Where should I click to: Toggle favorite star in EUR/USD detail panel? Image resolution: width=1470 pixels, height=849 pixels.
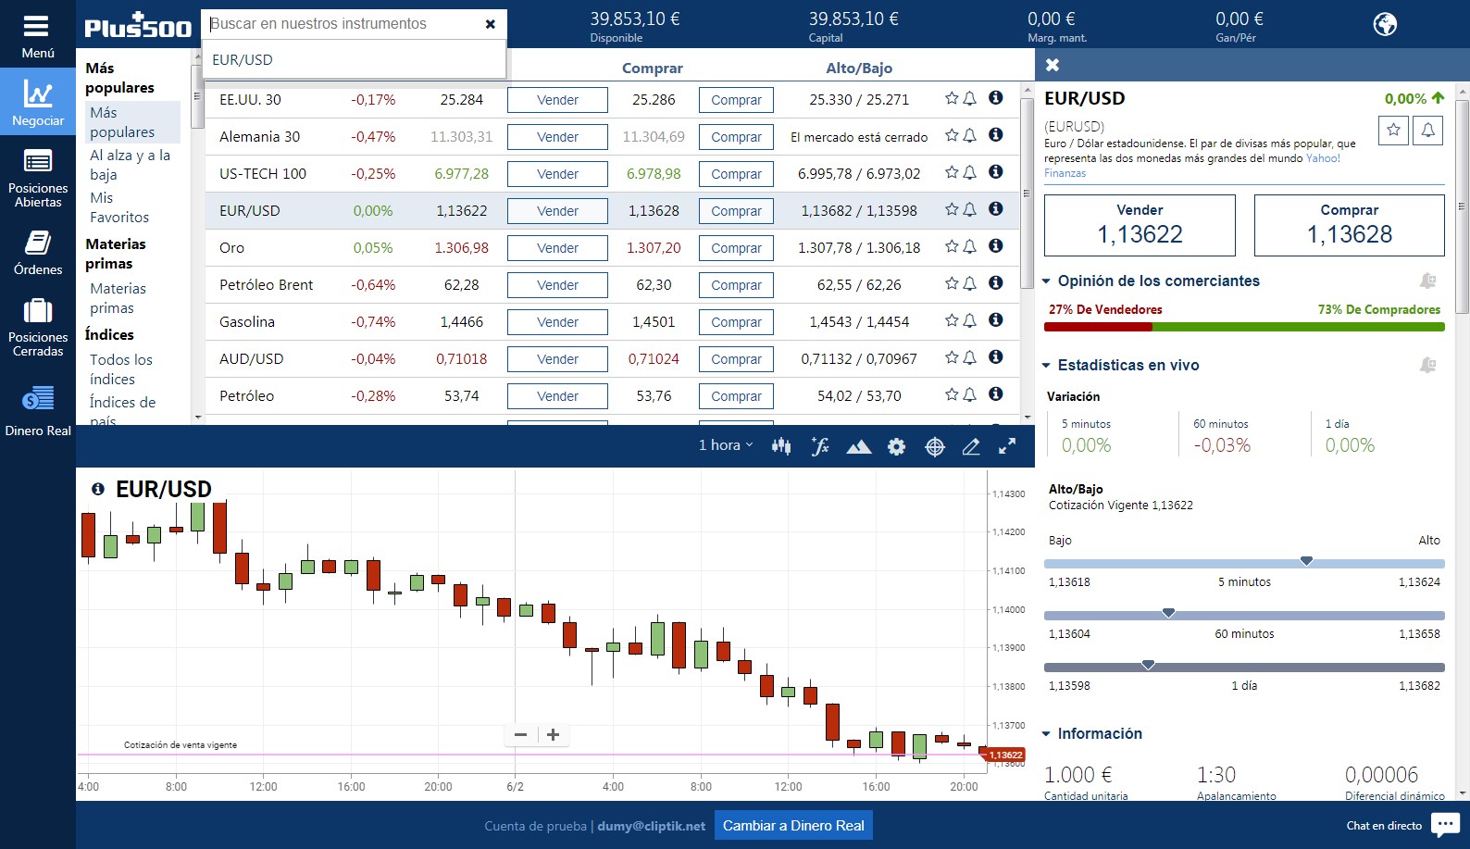point(1393,131)
